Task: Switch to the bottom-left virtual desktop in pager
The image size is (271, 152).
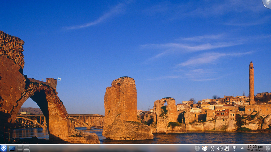Action: click(x=20, y=150)
